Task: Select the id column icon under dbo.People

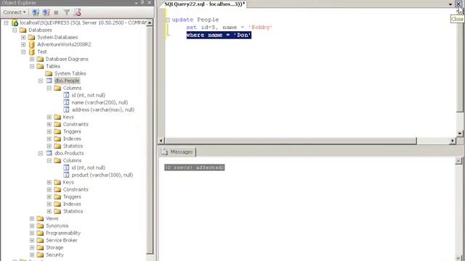Action: click(66, 95)
